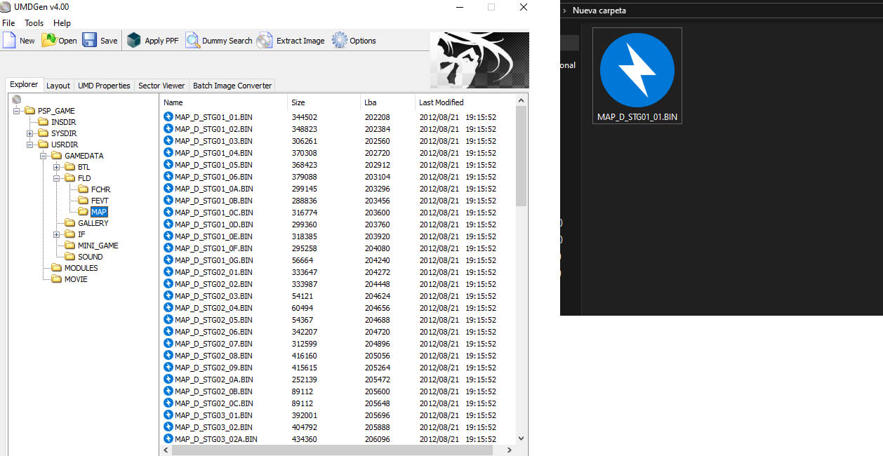Expand the IF folder node

pos(57,234)
